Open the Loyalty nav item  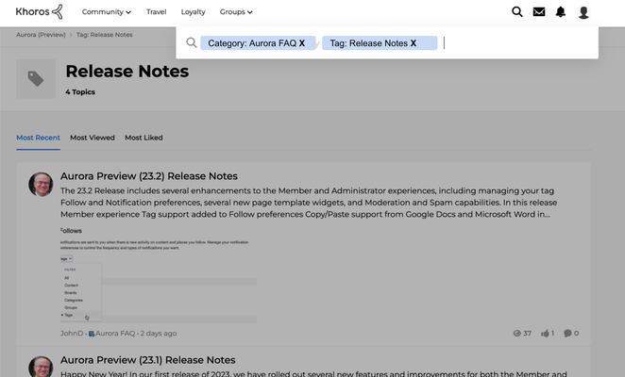pos(193,12)
